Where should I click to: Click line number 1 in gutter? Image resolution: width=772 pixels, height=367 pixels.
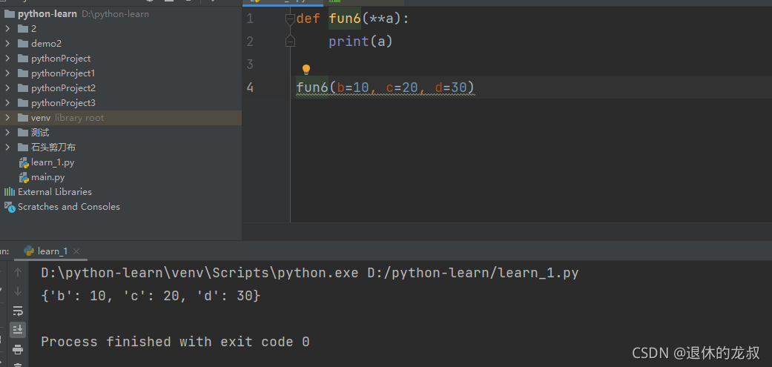coord(250,19)
